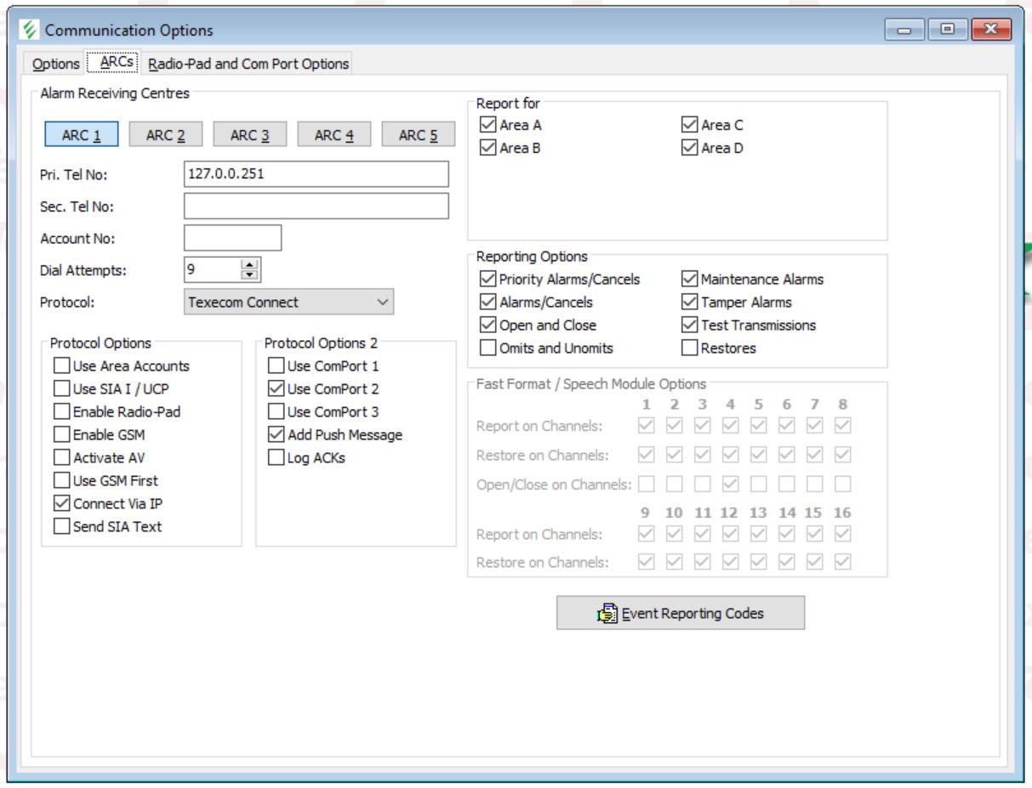Viewport: 1032px width, 788px height.
Task: Check the Omits and Unomits option
Action: (488, 349)
